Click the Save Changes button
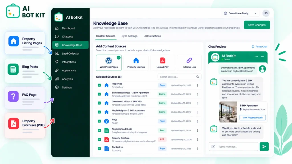 click(x=257, y=25)
